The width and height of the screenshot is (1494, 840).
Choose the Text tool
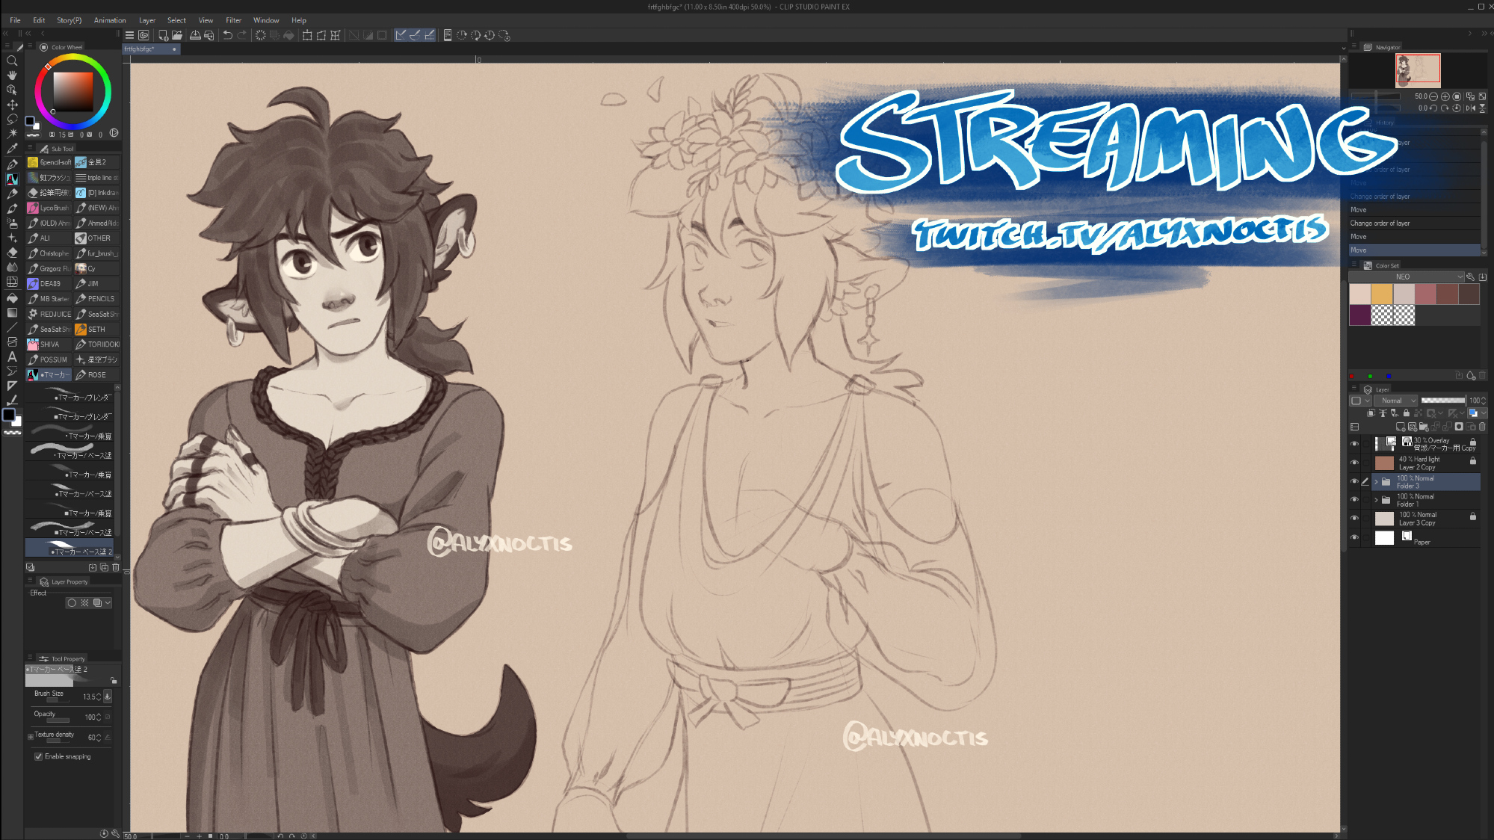12,356
